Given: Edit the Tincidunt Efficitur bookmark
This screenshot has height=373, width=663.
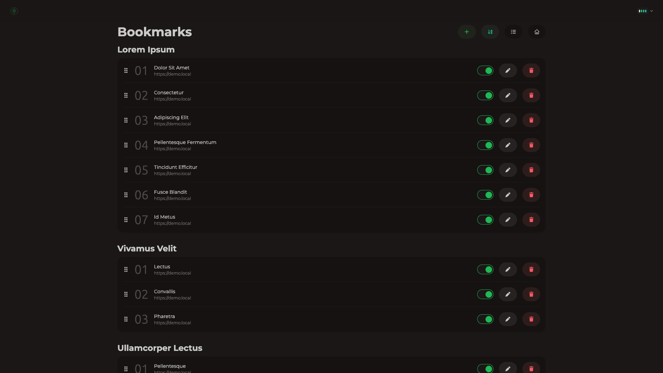Looking at the screenshot, I should pyautogui.click(x=508, y=170).
